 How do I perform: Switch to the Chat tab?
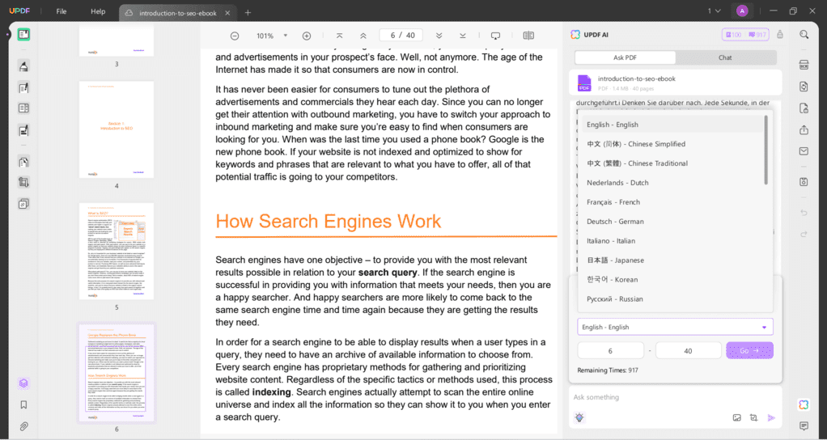tap(725, 57)
